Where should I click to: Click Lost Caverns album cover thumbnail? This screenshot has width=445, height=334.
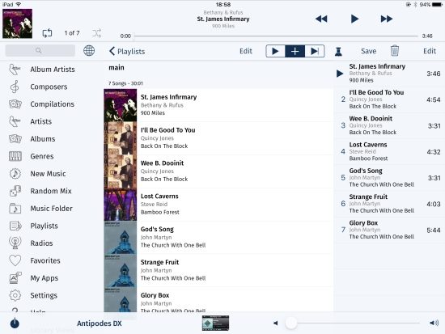(x=121, y=205)
